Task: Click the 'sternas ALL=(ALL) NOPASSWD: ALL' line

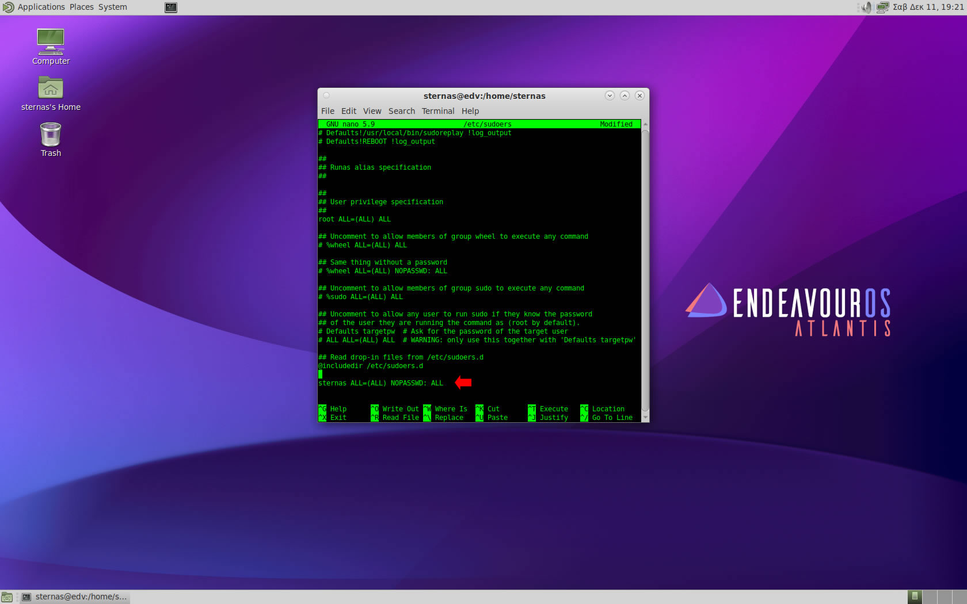Action: click(381, 383)
